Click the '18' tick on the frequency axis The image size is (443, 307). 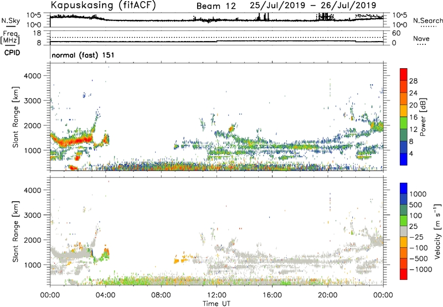[x=37, y=33]
